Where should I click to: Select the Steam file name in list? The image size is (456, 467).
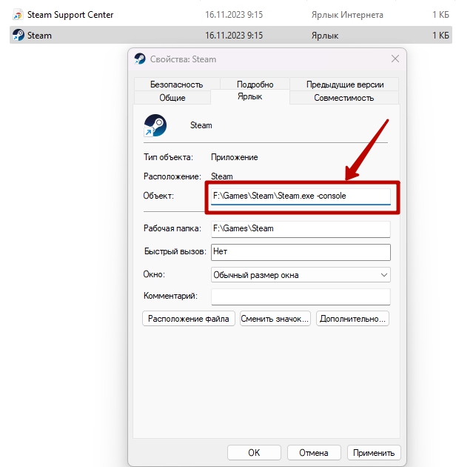coord(39,36)
